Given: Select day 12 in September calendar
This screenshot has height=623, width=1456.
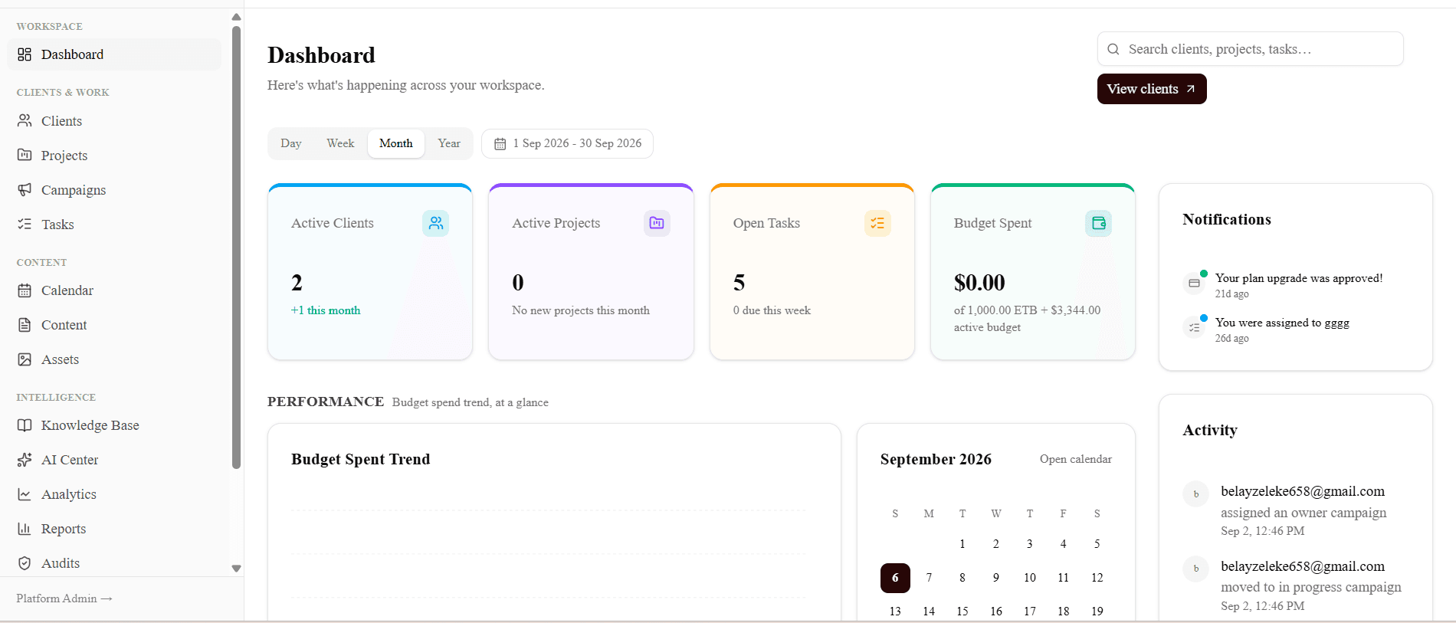Looking at the screenshot, I should point(1097,578).
